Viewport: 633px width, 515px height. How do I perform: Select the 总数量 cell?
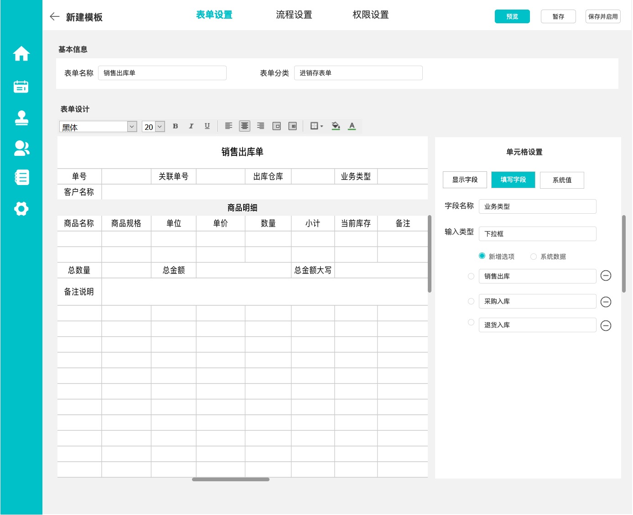[79, 270]
